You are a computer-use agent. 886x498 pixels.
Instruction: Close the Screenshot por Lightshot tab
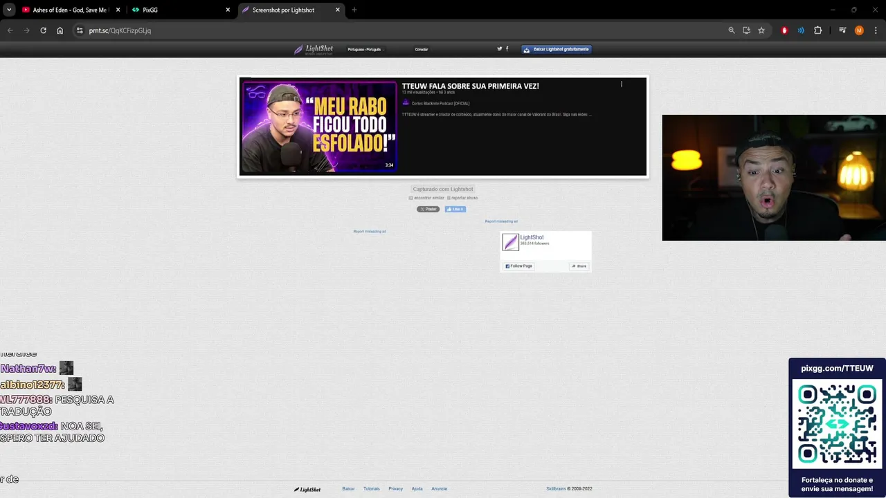338,10
